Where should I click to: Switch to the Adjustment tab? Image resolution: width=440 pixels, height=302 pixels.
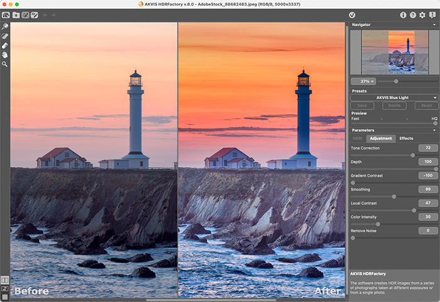click(380, 138)
